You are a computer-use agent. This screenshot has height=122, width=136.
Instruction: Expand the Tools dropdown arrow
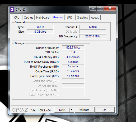[72, 110]
